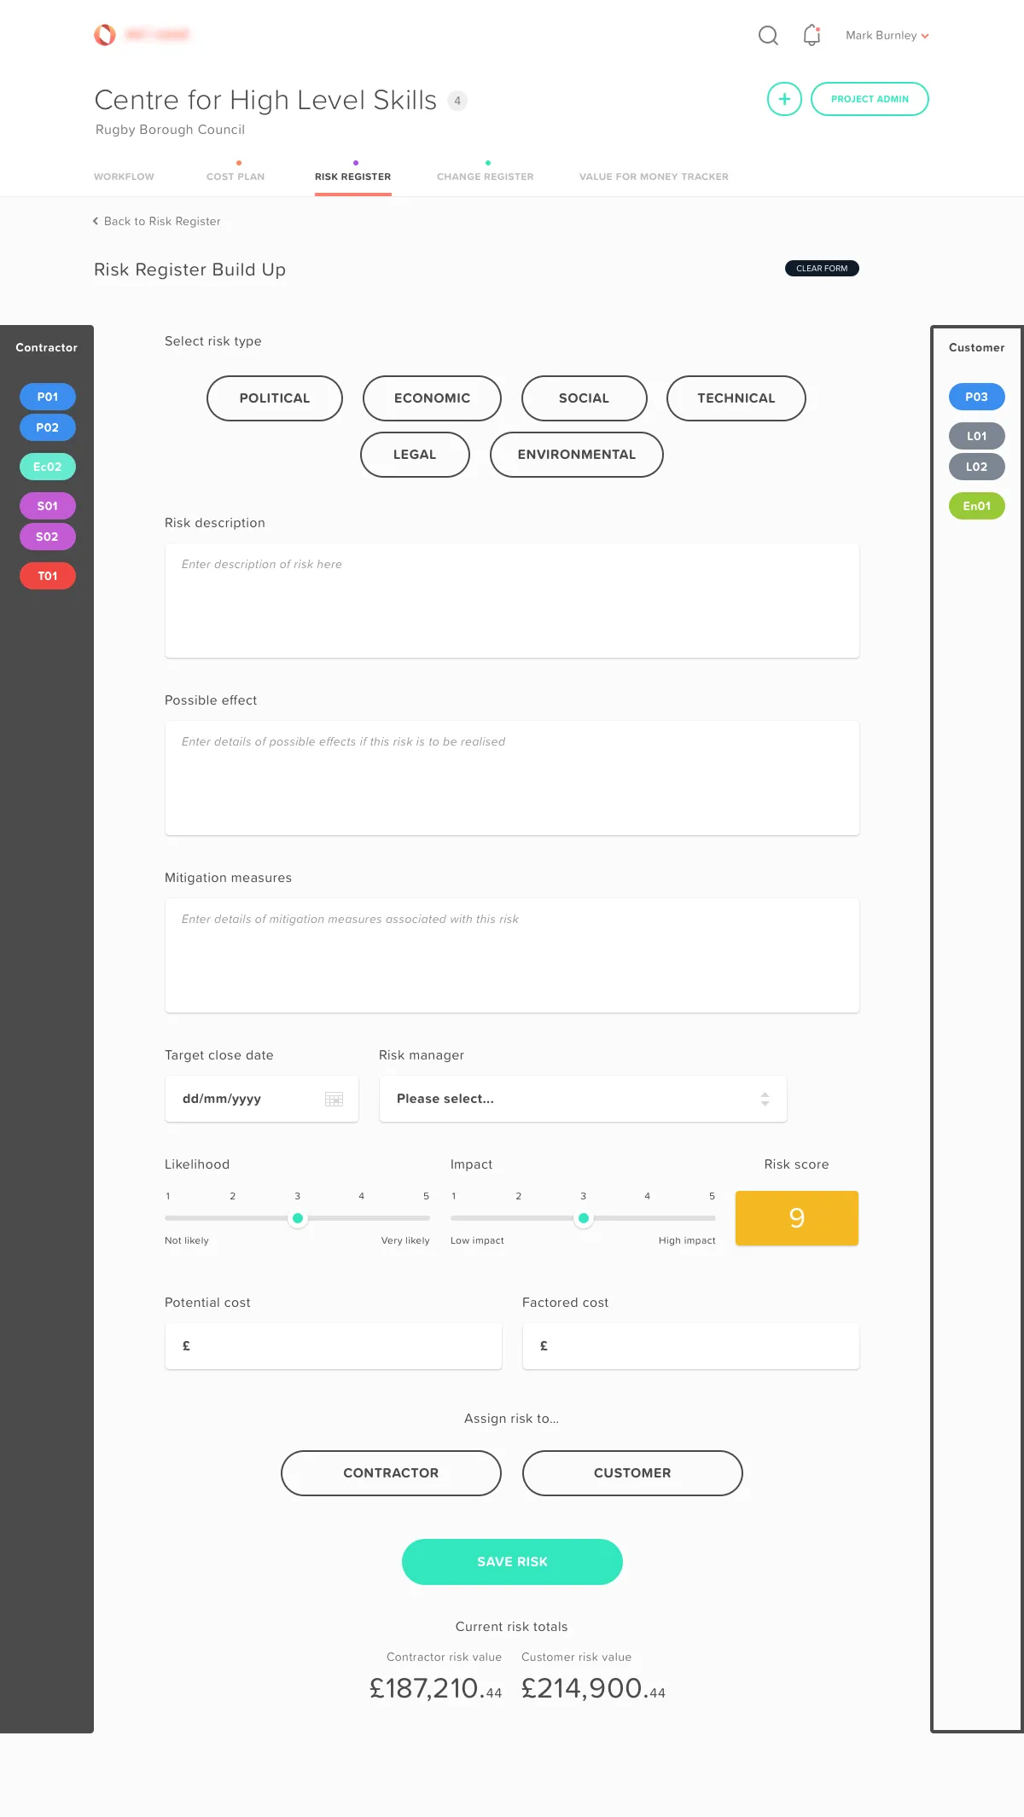The width and height of the screenshot is (1024, 1817).
Task: Open the Value for Money Tracker tab
Action: point(654,177)
